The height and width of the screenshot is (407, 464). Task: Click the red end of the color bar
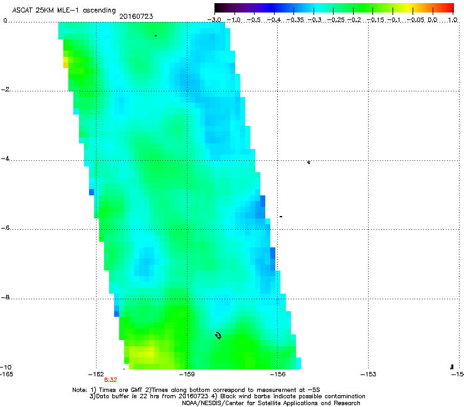click(450, 8)
